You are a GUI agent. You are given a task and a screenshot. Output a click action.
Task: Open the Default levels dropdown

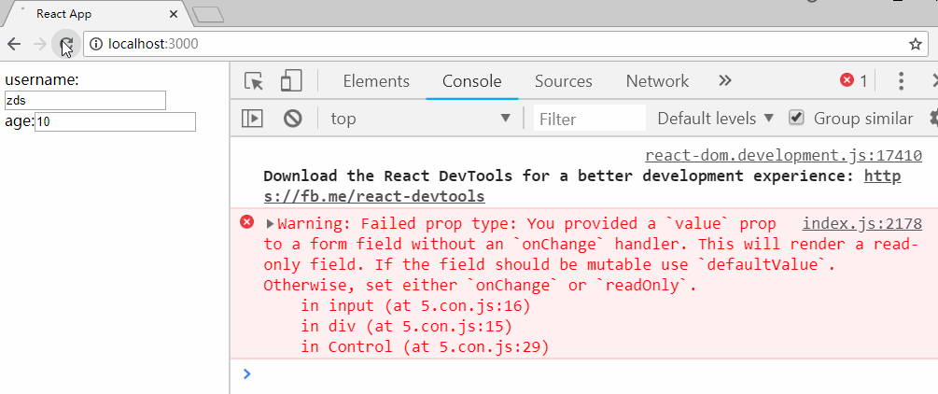716,119
